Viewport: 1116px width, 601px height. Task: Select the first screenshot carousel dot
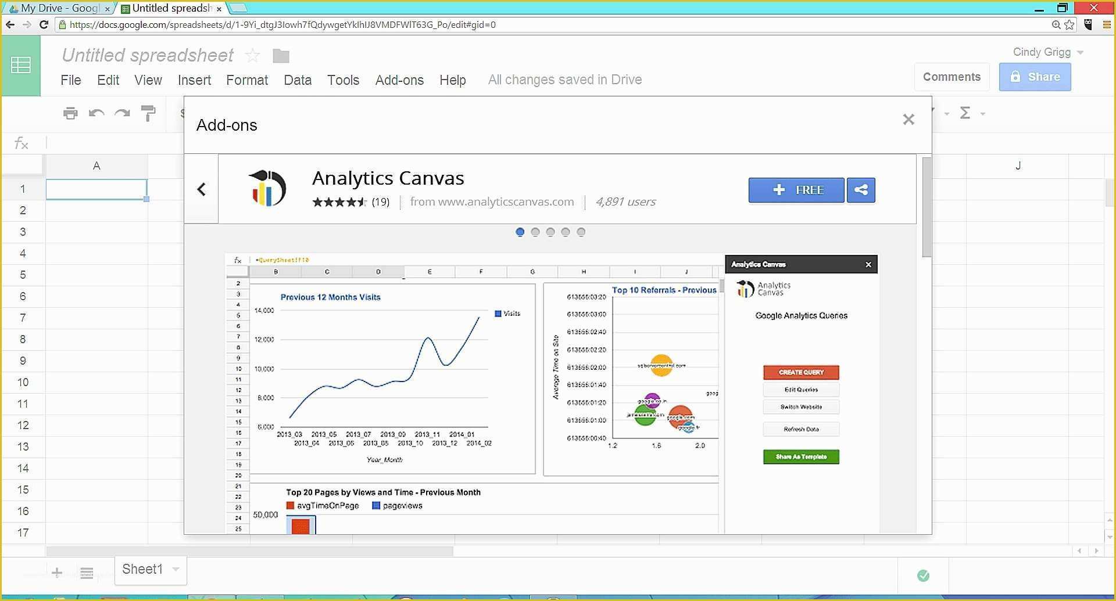pos(520,232)
